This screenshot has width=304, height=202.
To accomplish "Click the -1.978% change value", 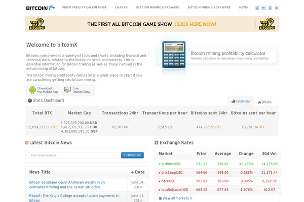I will (246, 190).
